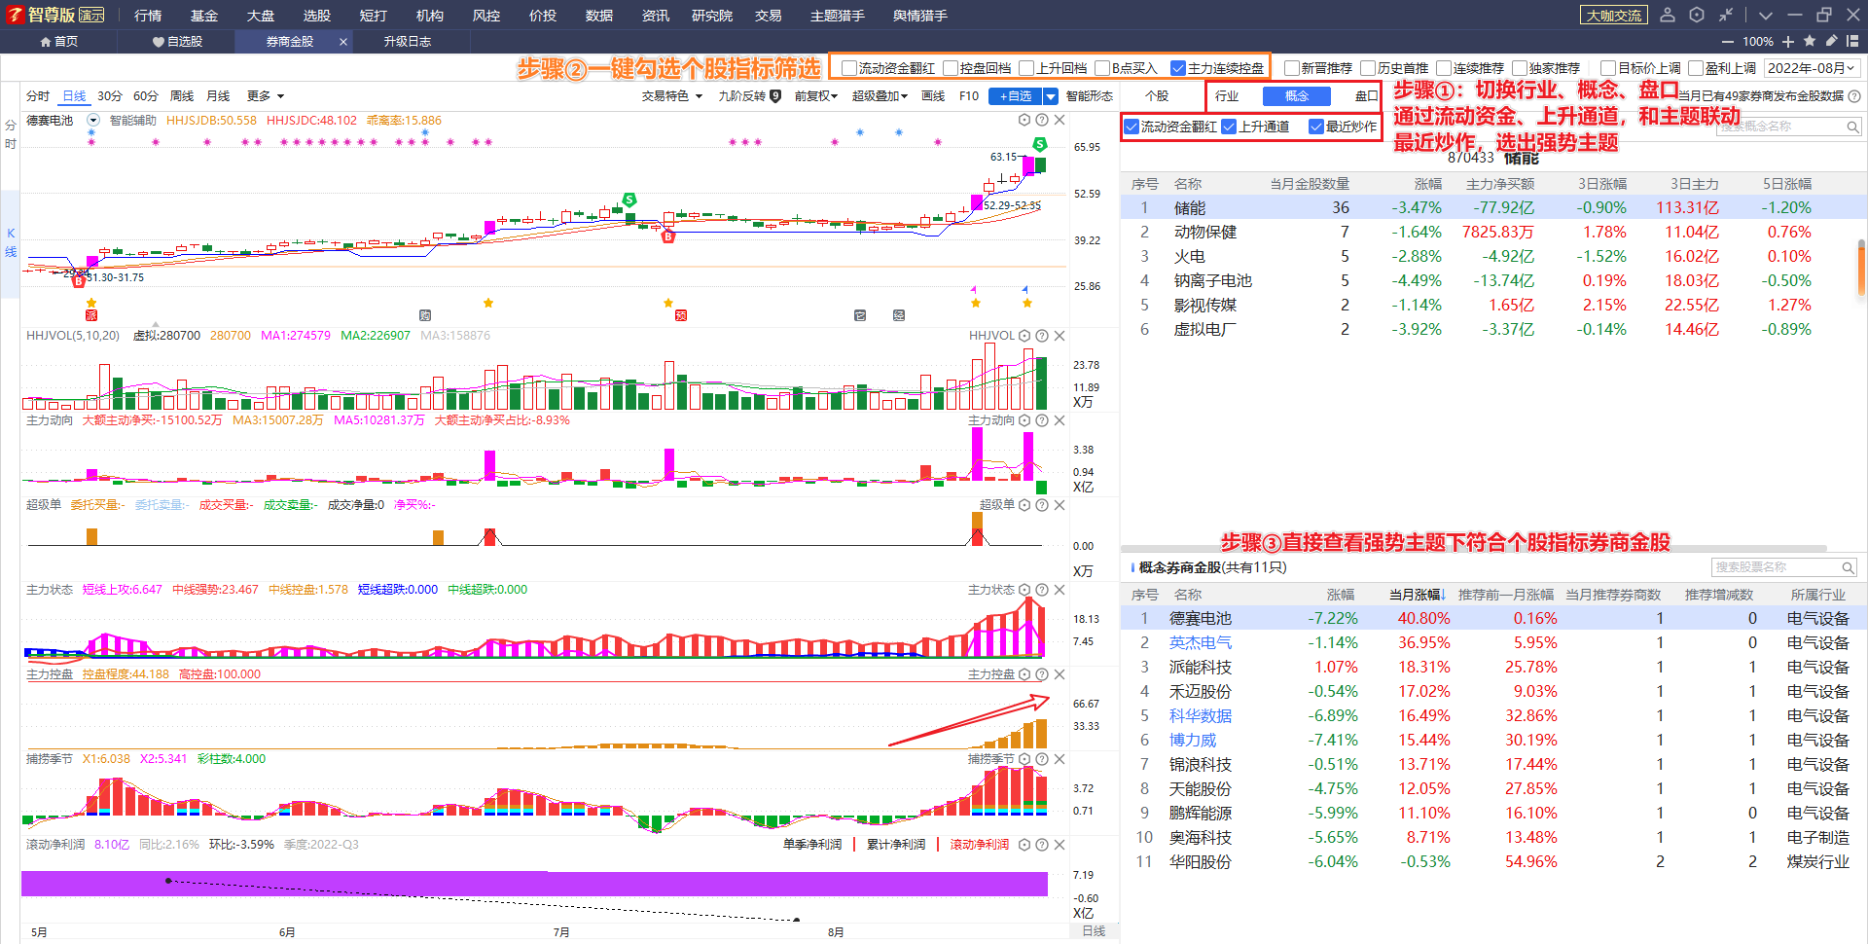The height and width of the screenshot is (944, 1868).
Task: Open dropdown circle next to 德赛电池
Action: click(x=93, y=120)
